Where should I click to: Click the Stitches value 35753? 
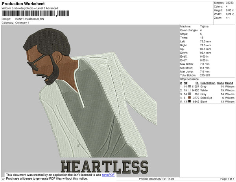click(230, 3)
